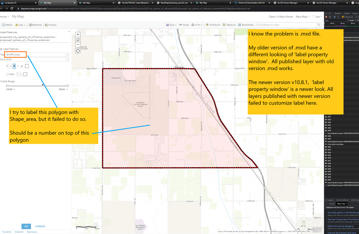This screenshot has height=234, width=359.
Task: Open the New Map menu
Action: [303, 17]
